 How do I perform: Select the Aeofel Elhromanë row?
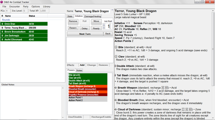(24, 39)
